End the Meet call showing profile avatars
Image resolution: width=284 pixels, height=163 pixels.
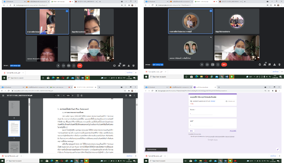(224, 64)
